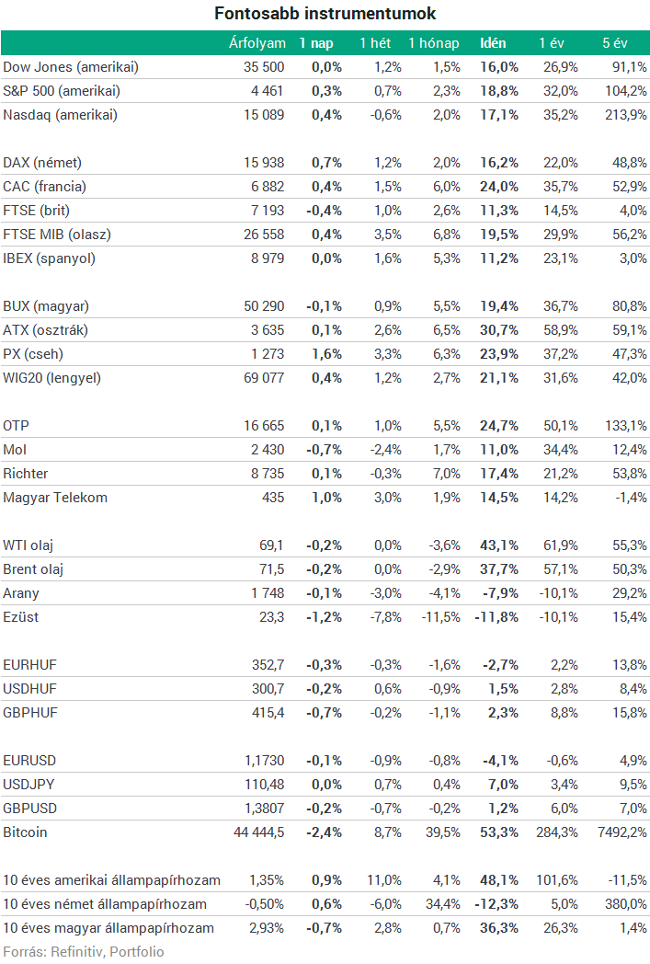
Task: Click the 5 év column header
Action: (x=614, y=43)
